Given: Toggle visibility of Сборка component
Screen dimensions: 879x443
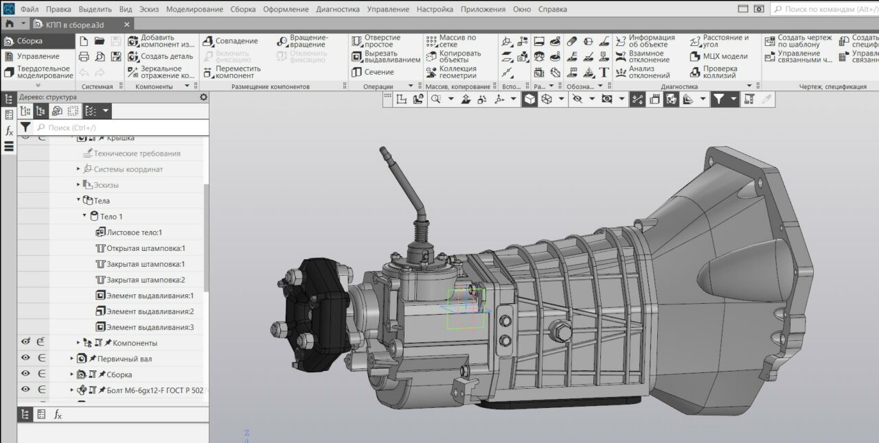Looking at the screenshot, I should click(x=26, y=374).
